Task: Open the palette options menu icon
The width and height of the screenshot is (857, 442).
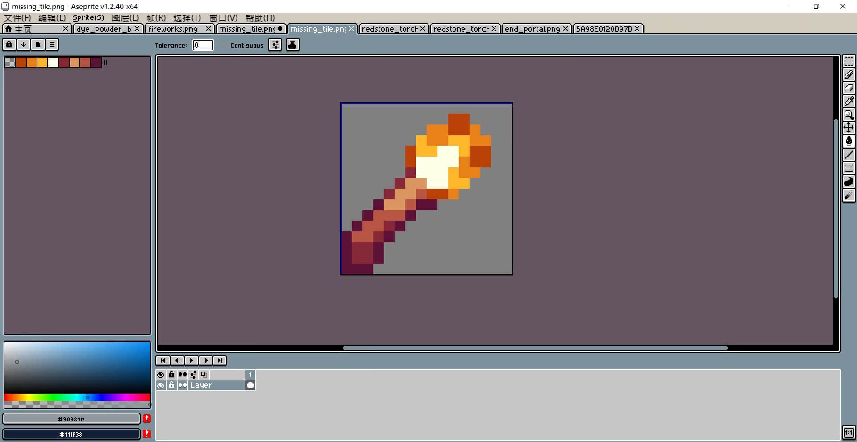Action: (52, 45)
